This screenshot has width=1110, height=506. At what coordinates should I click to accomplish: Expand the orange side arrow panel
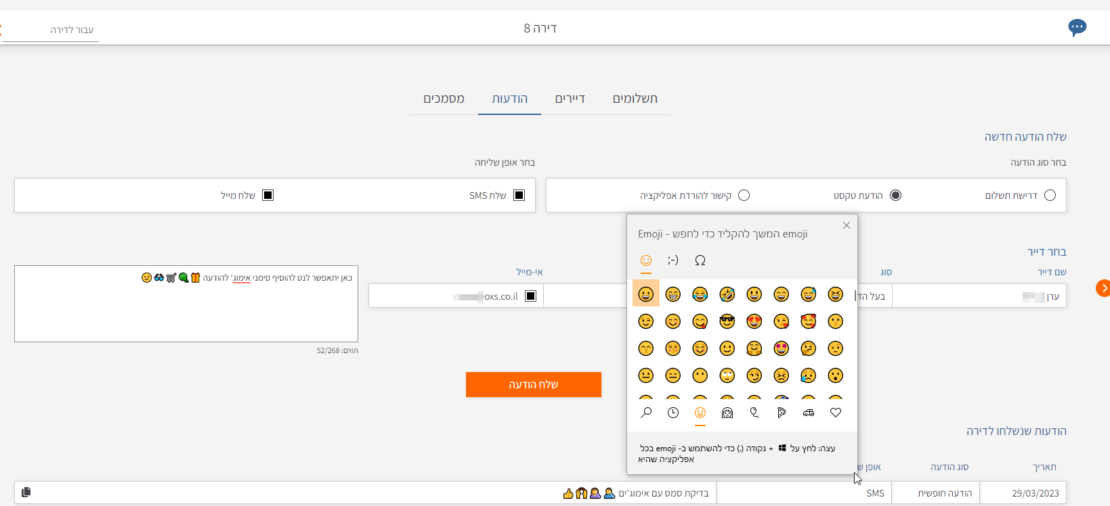(1103, 288)
